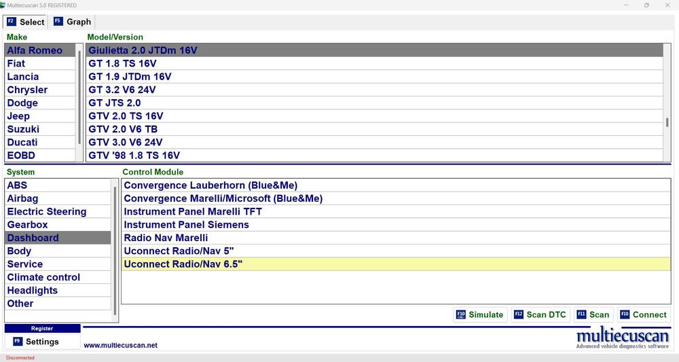Select Electric Steering system
This screenshot has height=362, width=679.
click(58, 212)
